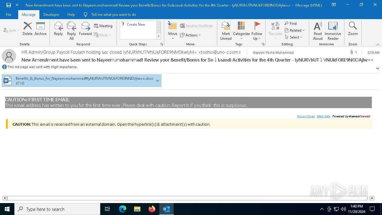This screenshot has height=215, width=382.
Task: Open Microsoft Edge from taskbar
Action: click(x=123, y=209)
